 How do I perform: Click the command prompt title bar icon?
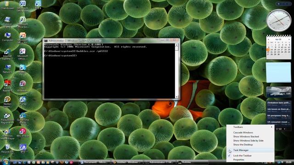[x=46, y=41]
